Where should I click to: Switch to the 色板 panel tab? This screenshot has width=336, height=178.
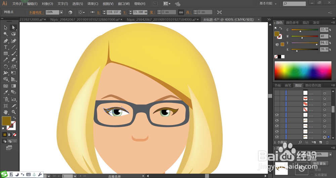coord(278,85)
